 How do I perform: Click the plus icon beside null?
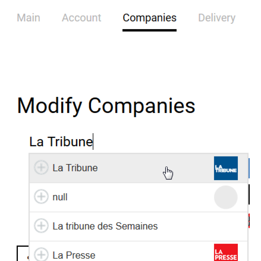click(x=41, y=197)
